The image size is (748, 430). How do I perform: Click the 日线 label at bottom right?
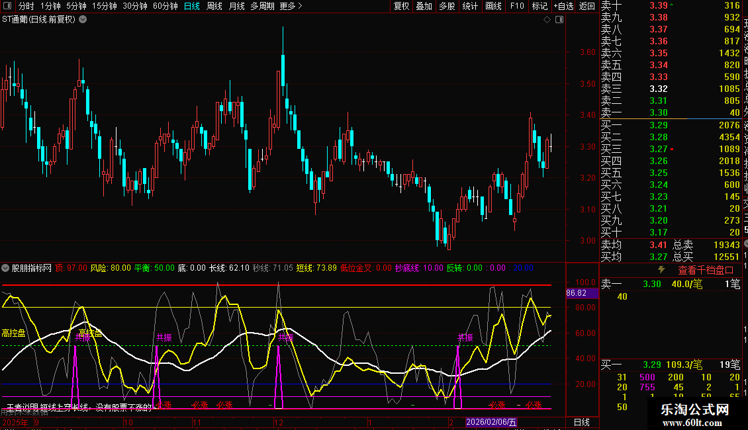click(x=581, y=422)
